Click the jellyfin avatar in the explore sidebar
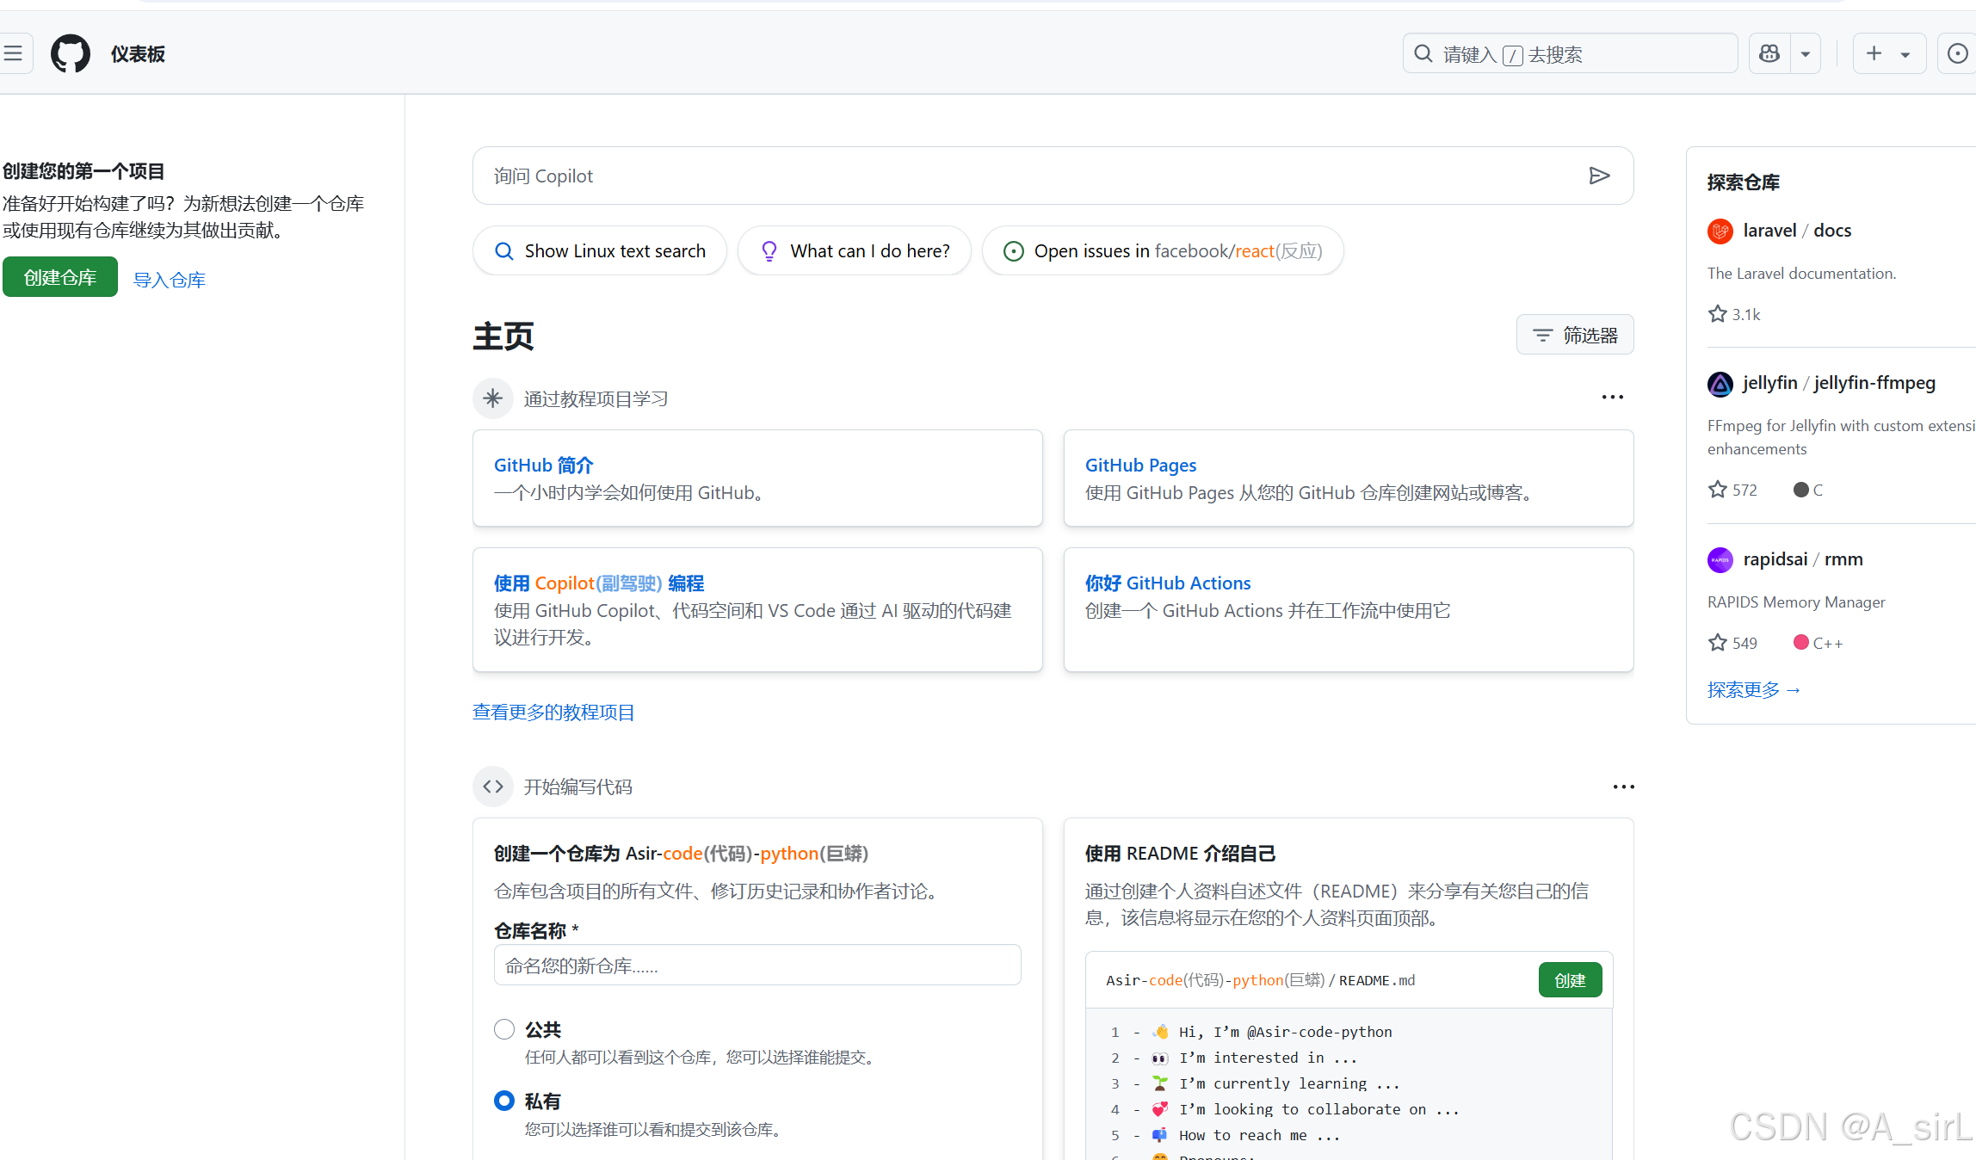 [x=1720, y=384]
